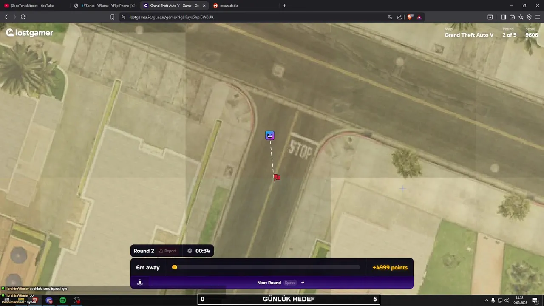
Task: Click the share page icon
Action: coord(399,17)
